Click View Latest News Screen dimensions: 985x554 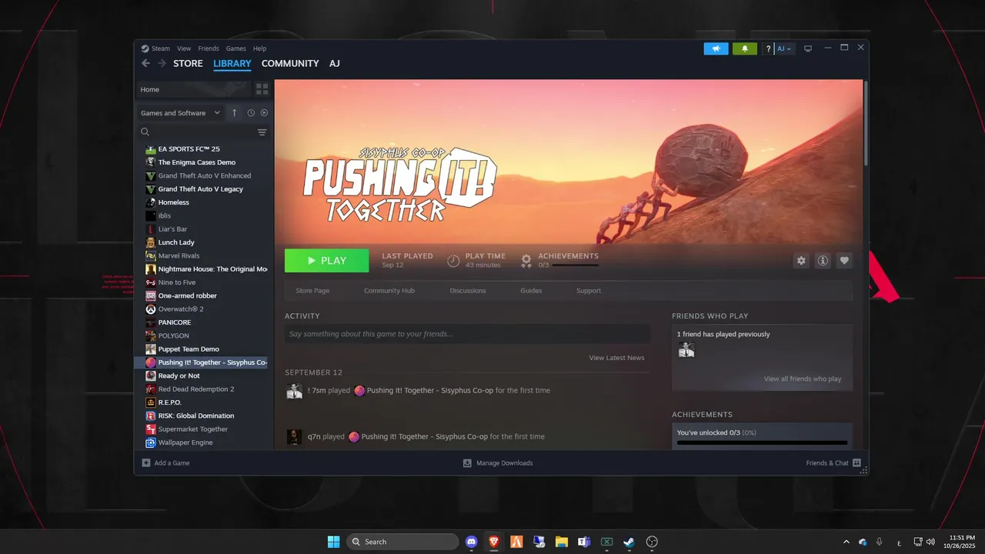click(617, 358)
